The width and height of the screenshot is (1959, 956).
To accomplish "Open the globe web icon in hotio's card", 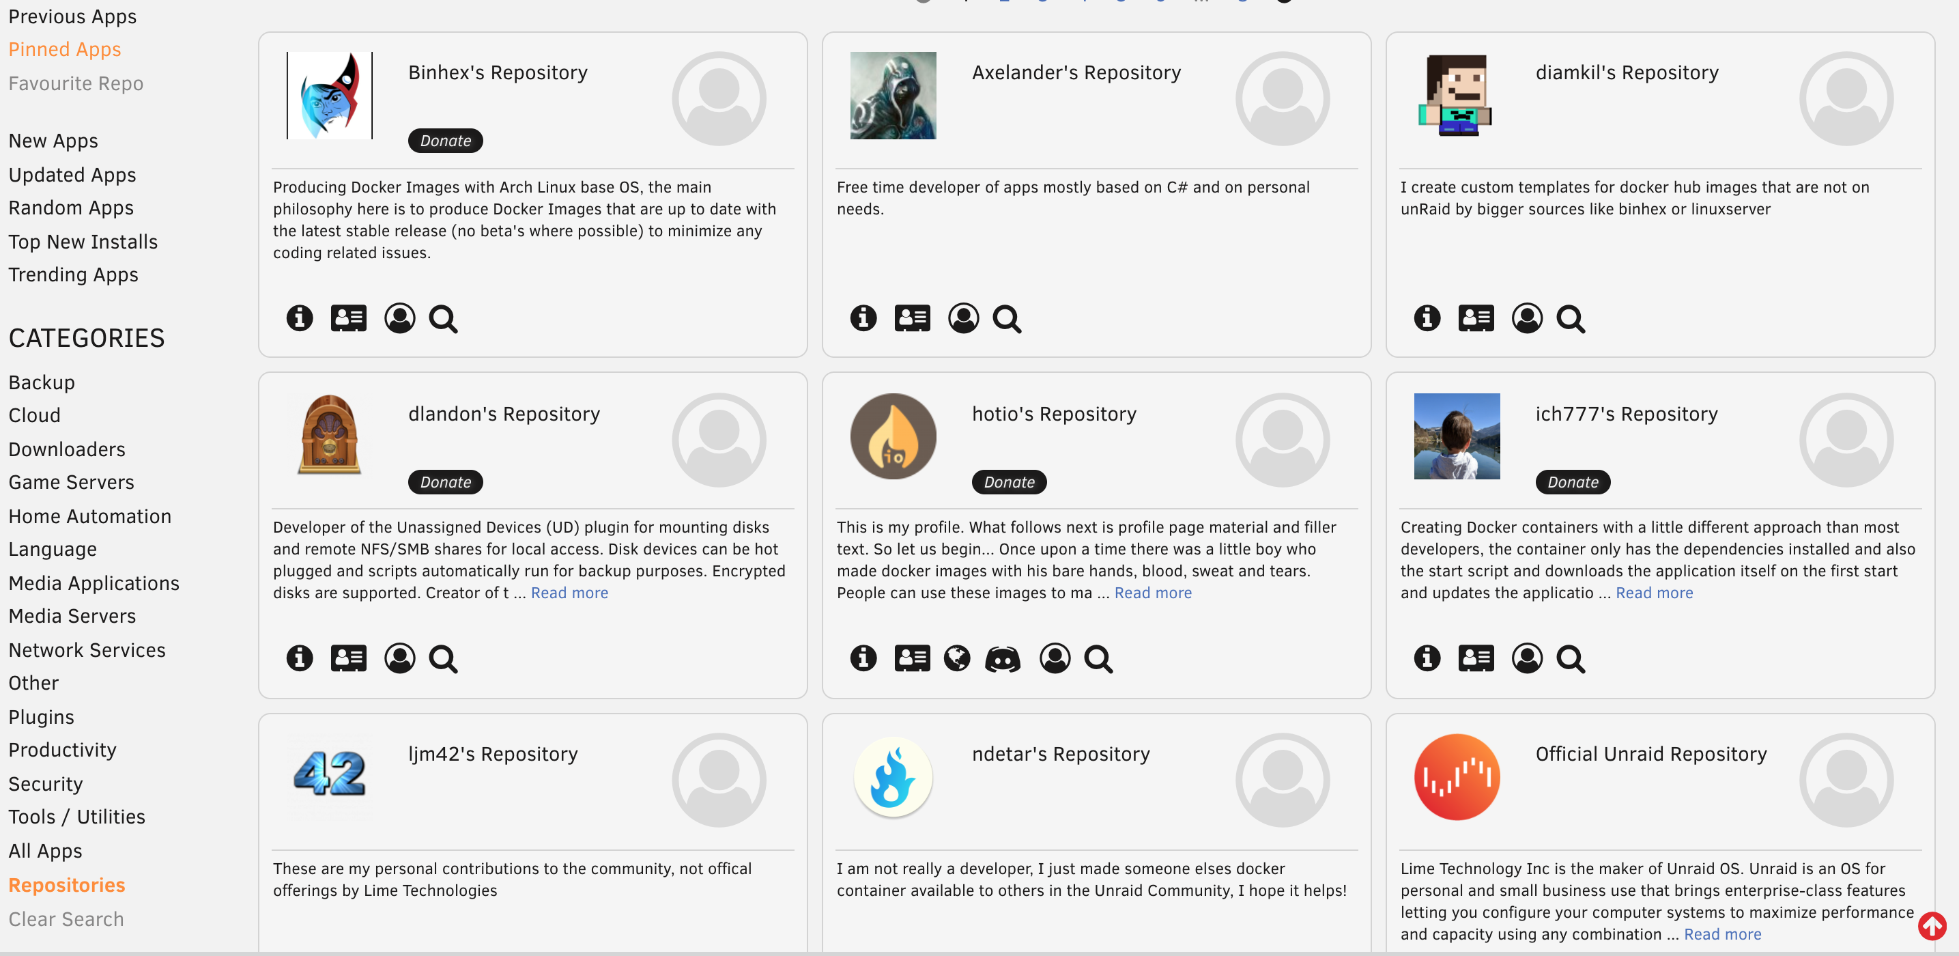I will pos(957,659).
